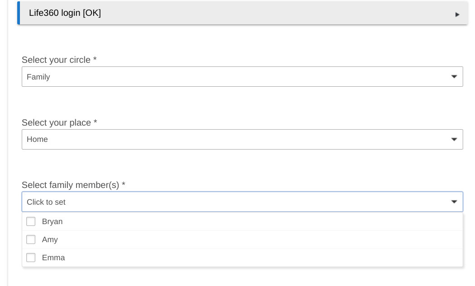Pick the Emma name in the member list
The width and height of the screenshot is (475, 286).
[x=53, y=258]
